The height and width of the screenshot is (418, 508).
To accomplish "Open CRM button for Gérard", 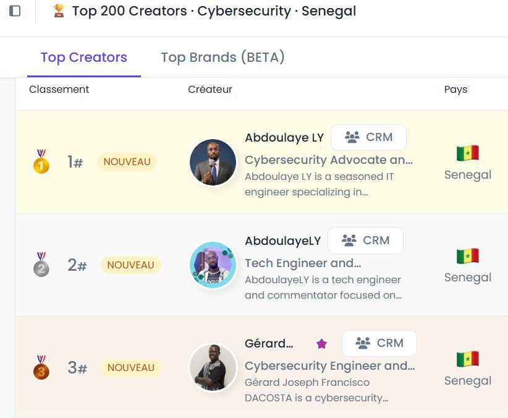I will click(x=379, y=343).
